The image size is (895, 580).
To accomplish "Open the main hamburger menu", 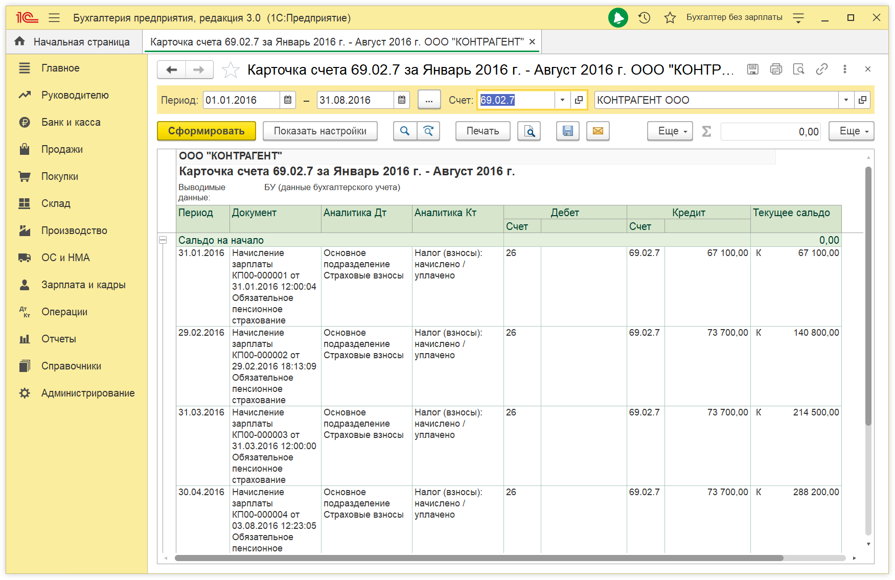I will (x=54, y=18).
